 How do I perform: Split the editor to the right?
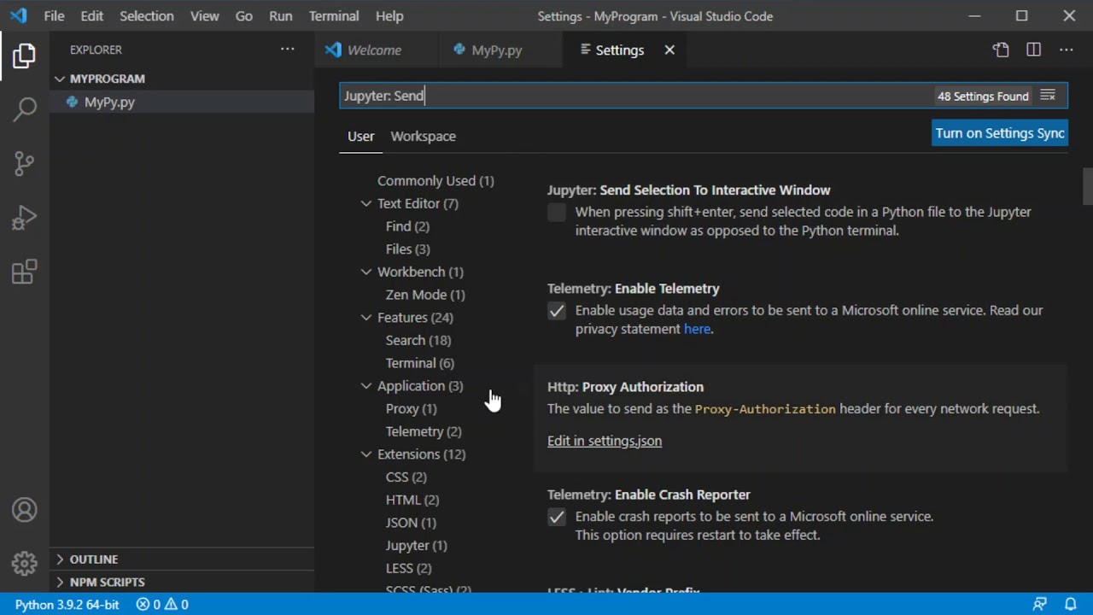(x=1033, y=50)
